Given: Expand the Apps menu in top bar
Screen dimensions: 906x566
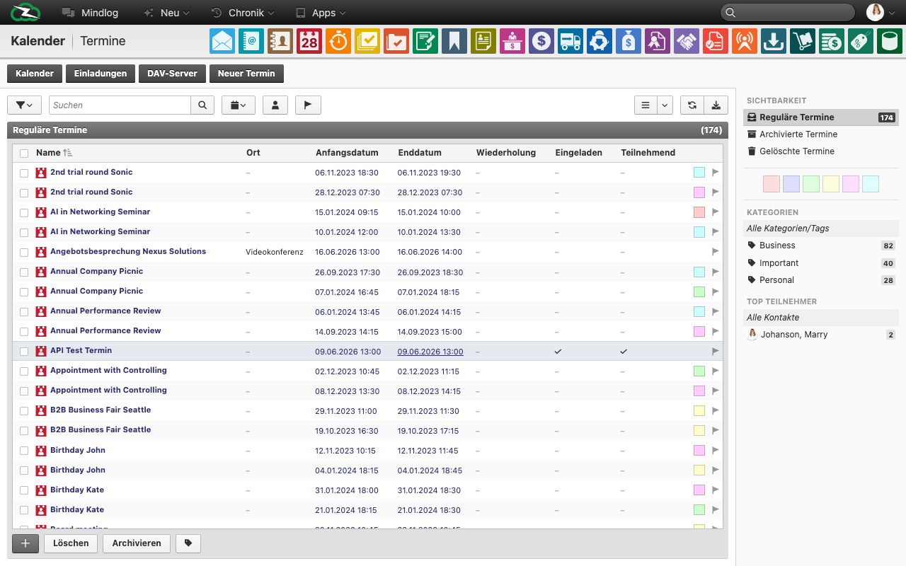Looking at the screenshot, I should (321, 13).
